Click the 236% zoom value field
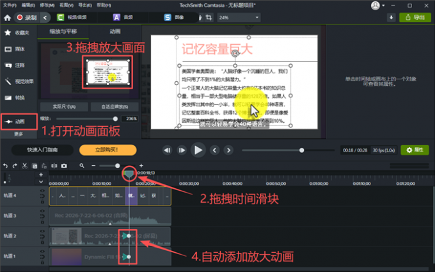Screen dimensions: 435x272 [130, 119]
